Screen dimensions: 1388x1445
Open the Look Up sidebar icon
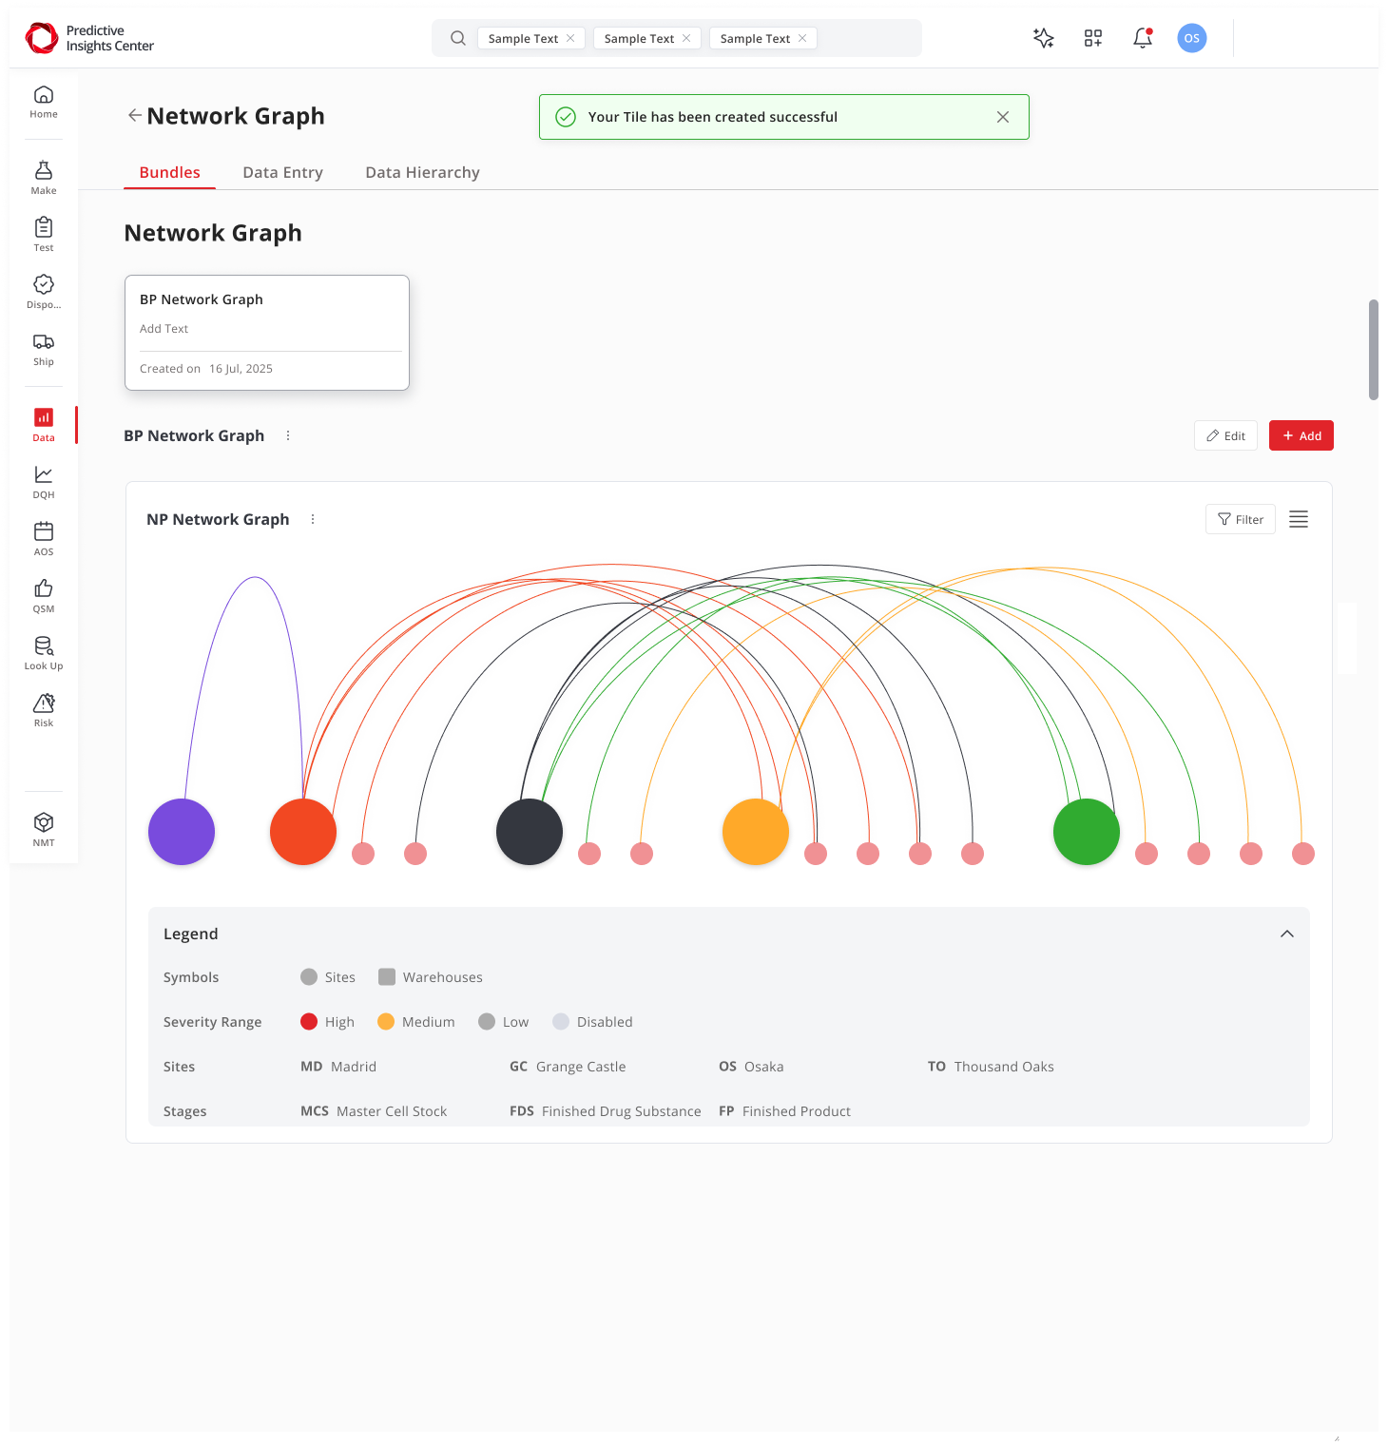tap(44, 652)
